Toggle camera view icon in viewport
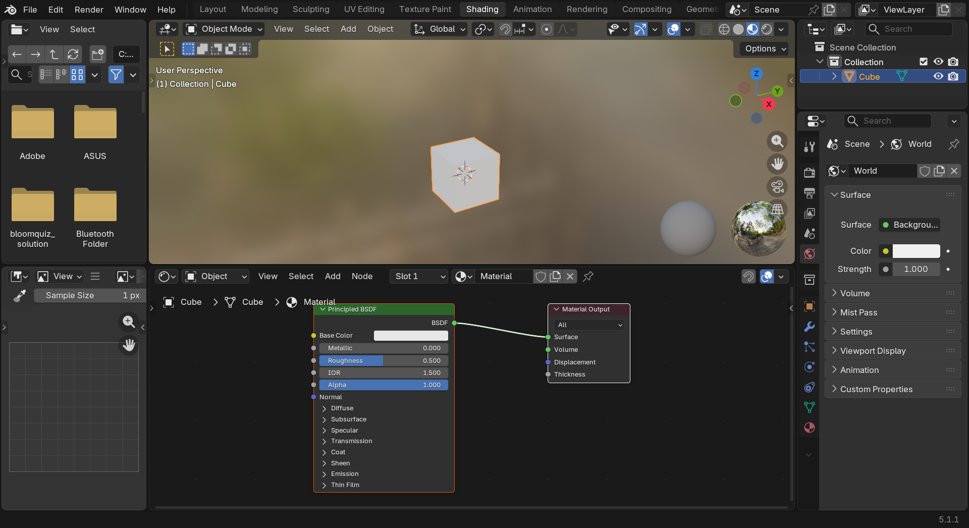 [x=777, y=186]
